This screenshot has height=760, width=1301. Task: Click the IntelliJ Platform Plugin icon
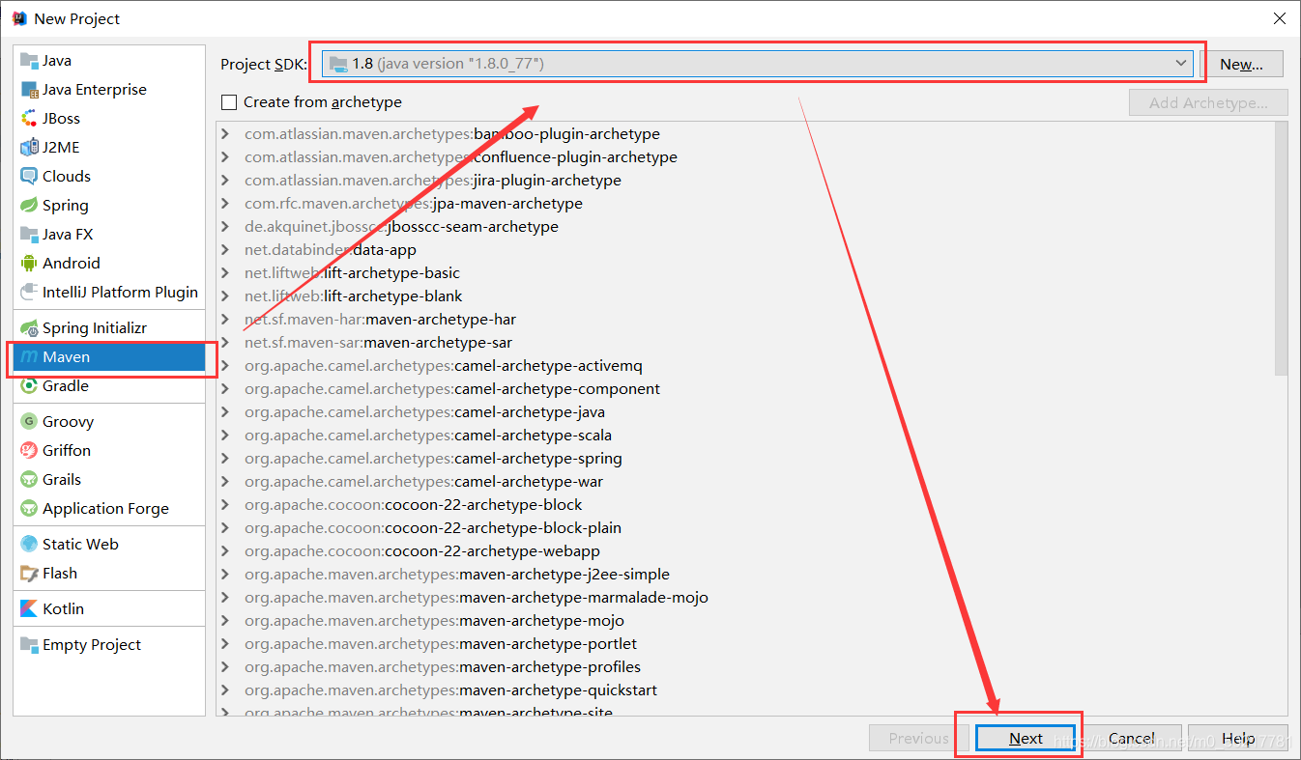[28, 293]
